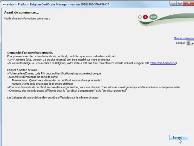Click 'Pour pouvoir exécuter votre demande' sentence
The width and height of the screenshot is (194, 146).
coord(62,56)
